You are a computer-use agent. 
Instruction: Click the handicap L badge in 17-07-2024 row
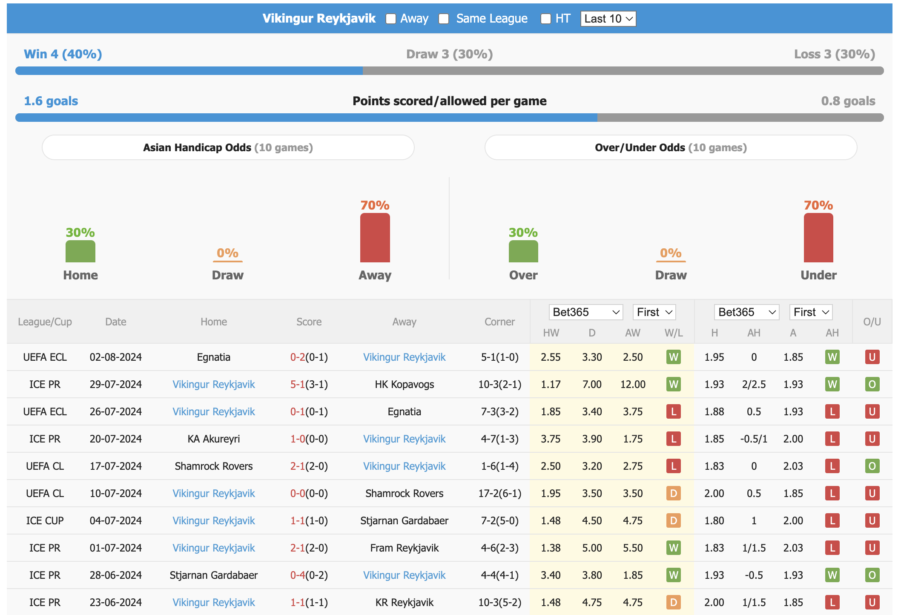(832, 466)
